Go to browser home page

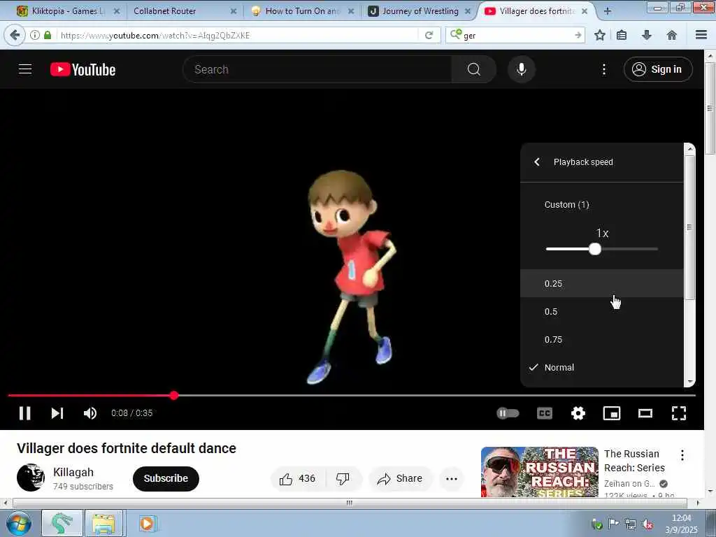[x=672, y=35]
